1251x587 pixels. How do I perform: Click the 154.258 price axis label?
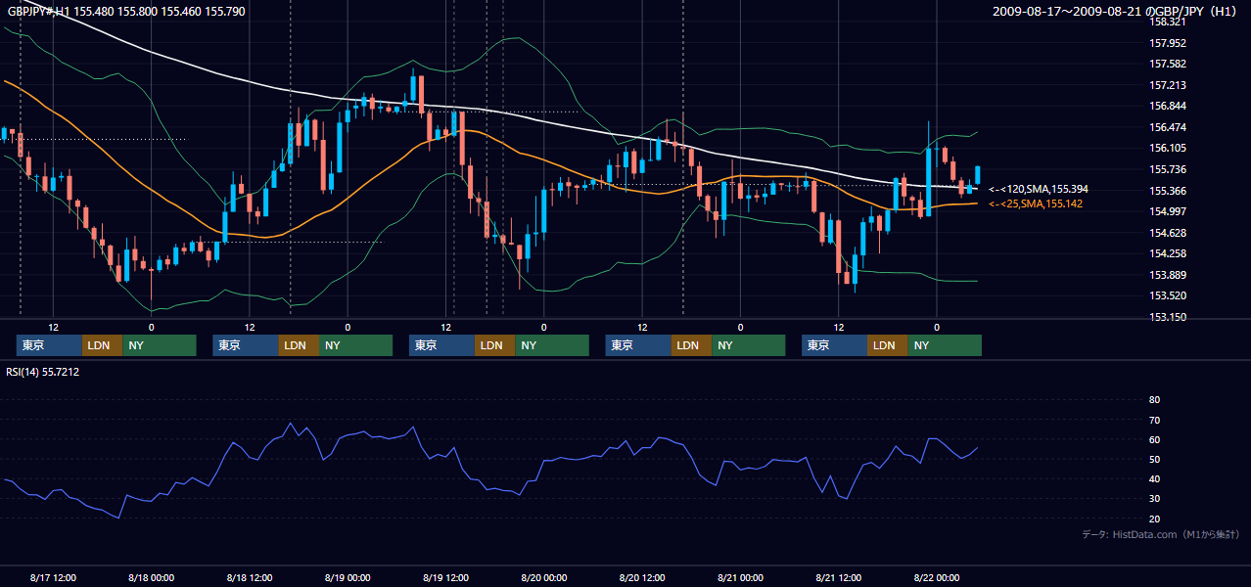pyautogui.click(x=1168, y=253)
